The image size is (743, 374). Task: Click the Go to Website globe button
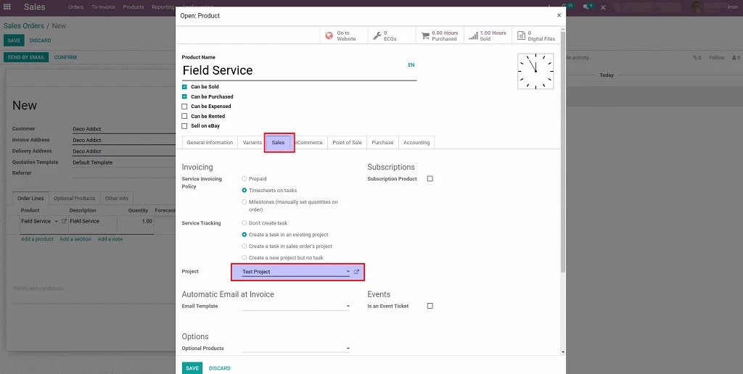(344, 36)
